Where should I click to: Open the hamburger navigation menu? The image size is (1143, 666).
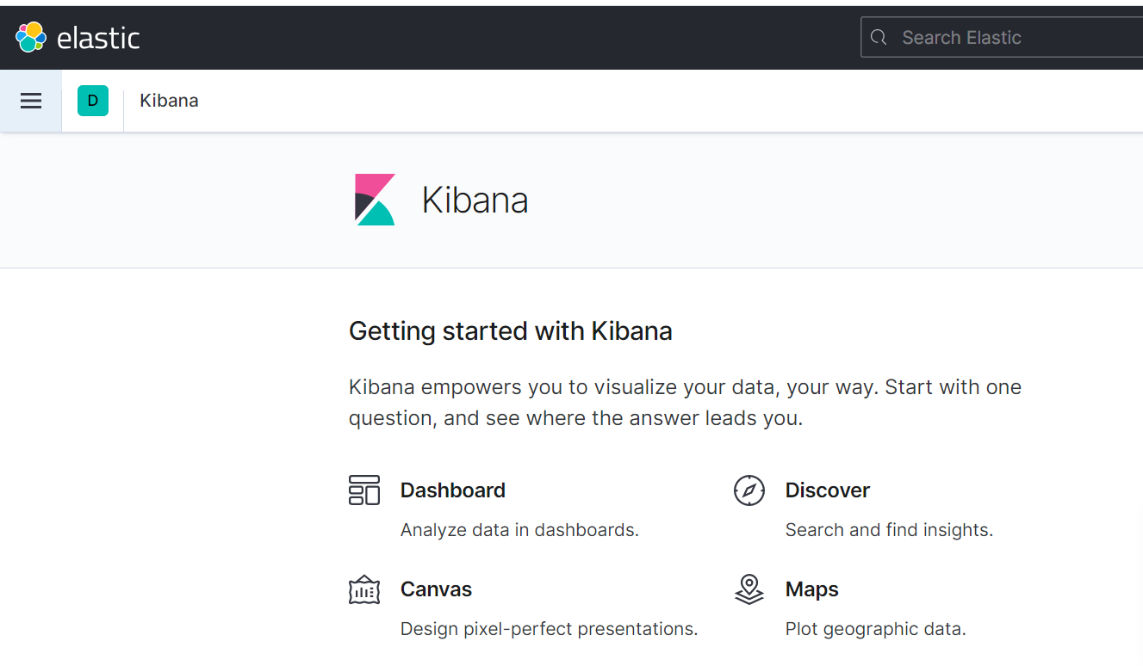31,101
